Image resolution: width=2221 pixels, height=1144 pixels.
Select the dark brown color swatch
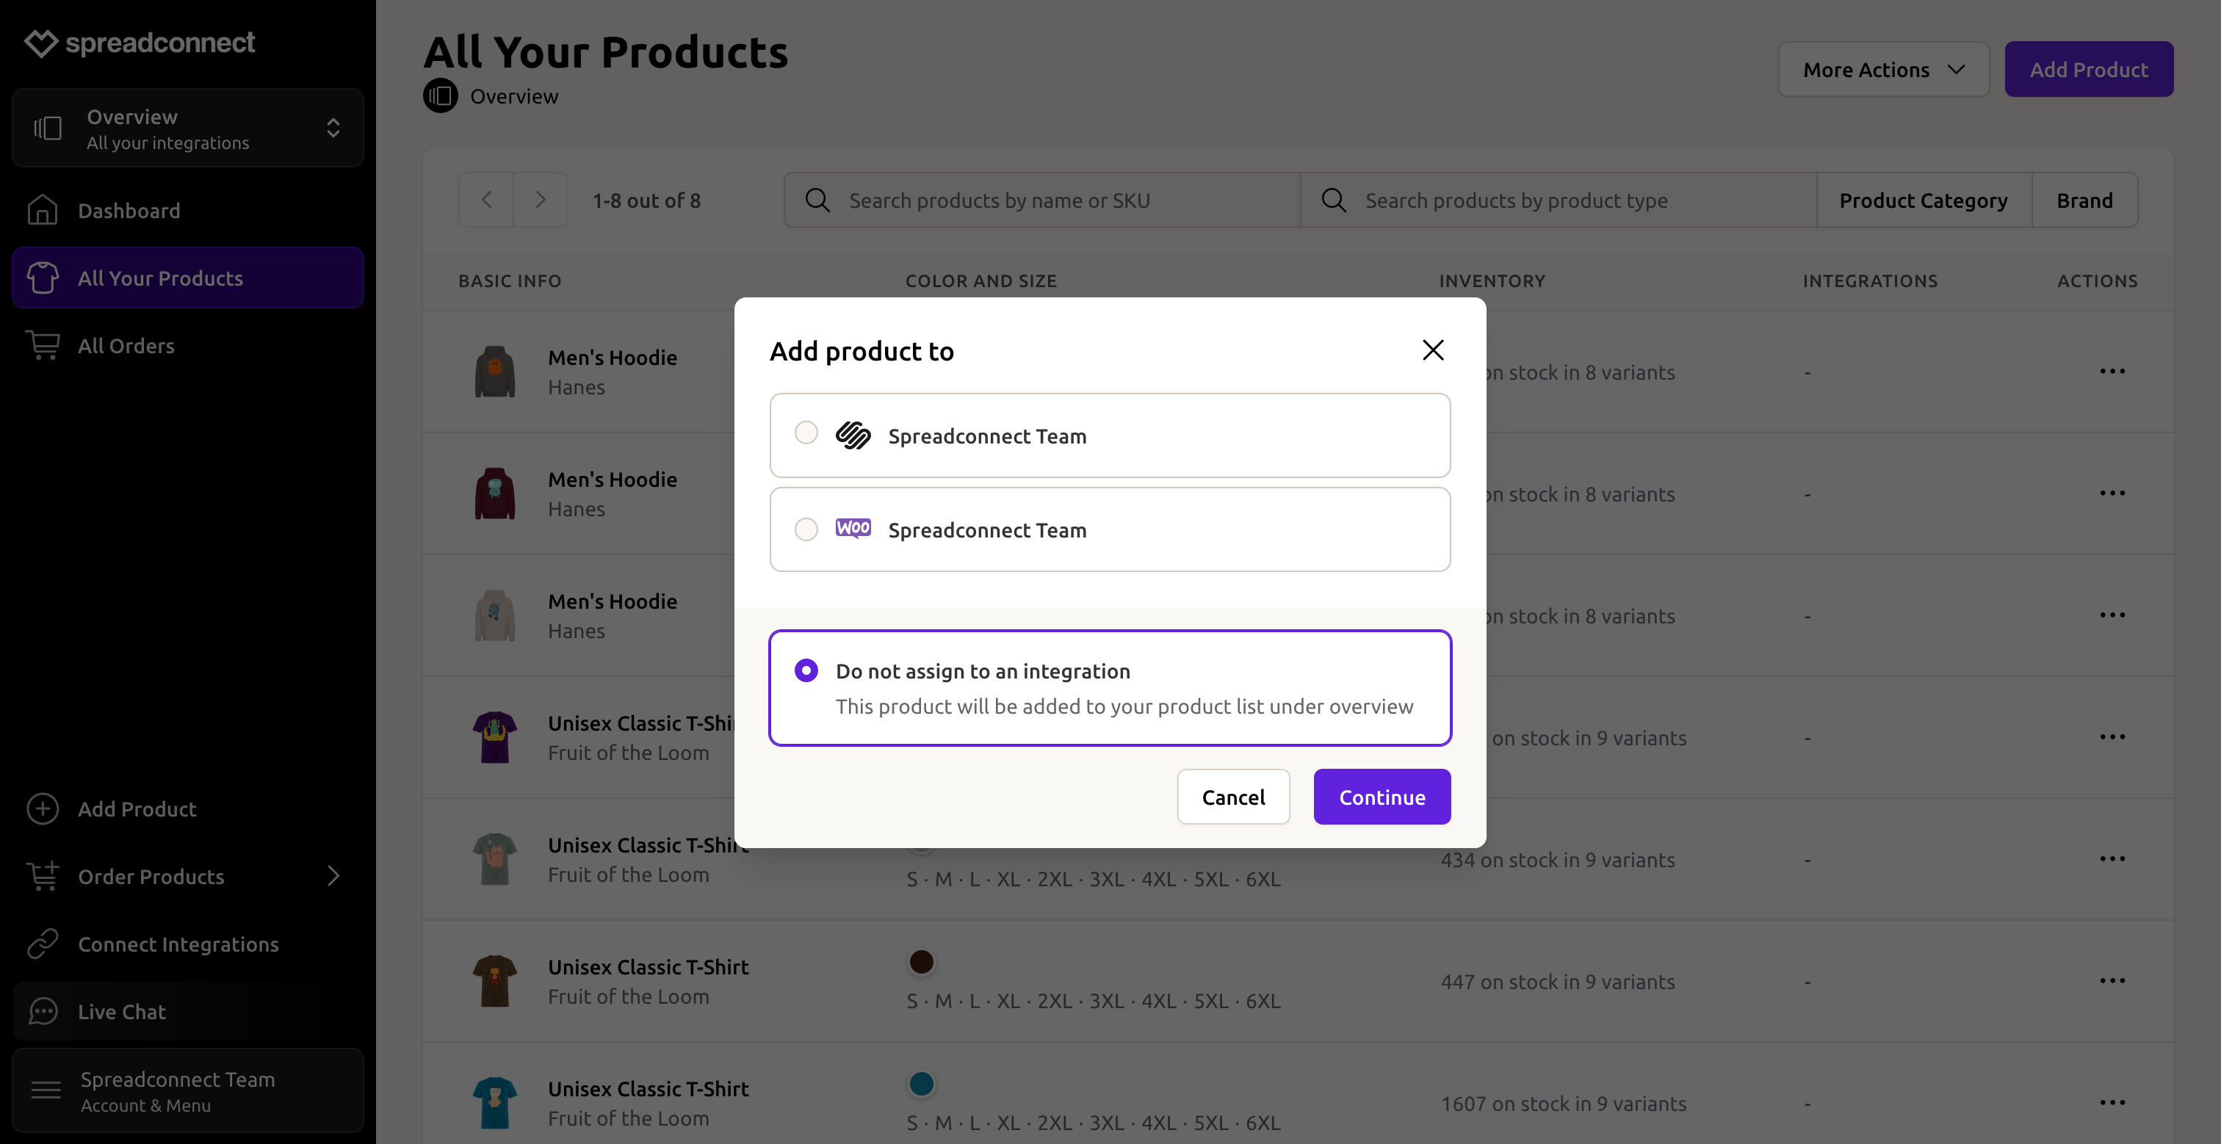click(922, 961)
